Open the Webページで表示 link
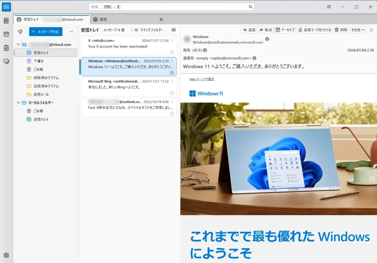 point(201,79)
